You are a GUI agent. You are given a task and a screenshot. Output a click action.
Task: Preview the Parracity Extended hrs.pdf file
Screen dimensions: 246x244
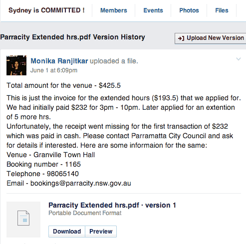(101, 232)
